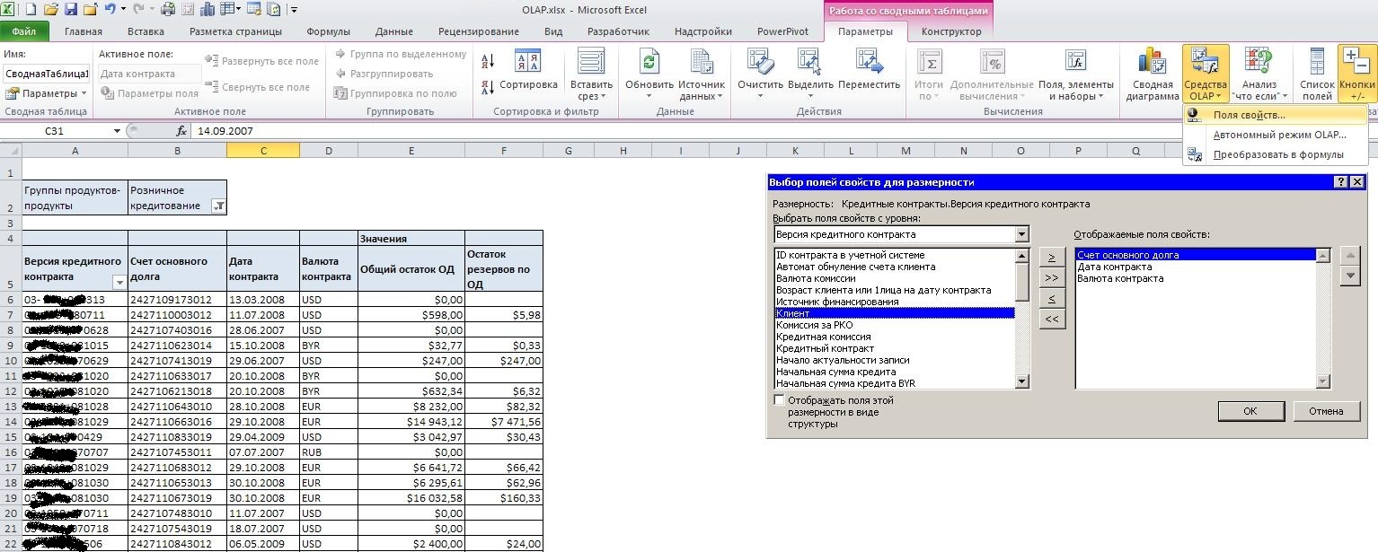1378x552 pixels.
Task: Switch to the Конструктор ribbon tab
Action: point(951,31)
